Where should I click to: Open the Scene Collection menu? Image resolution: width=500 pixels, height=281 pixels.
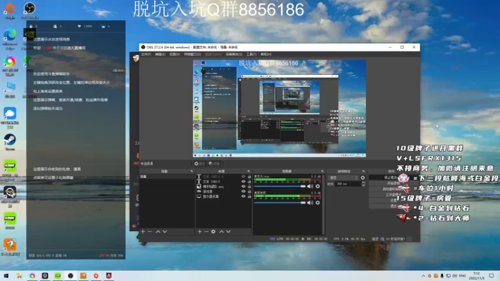click(234, 54)
